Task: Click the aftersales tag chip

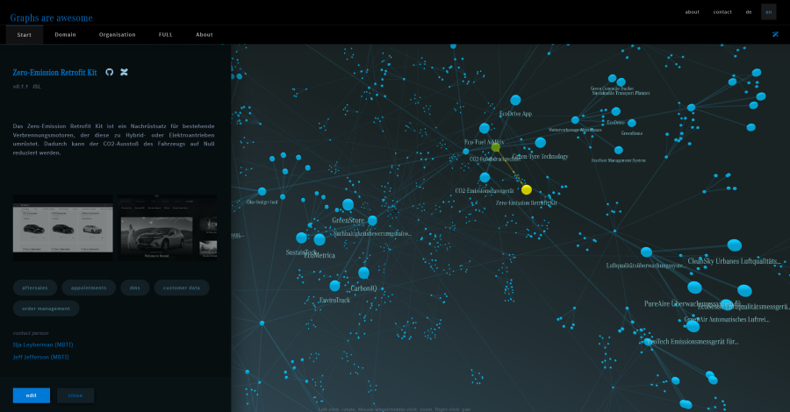Action: [36, 288]
